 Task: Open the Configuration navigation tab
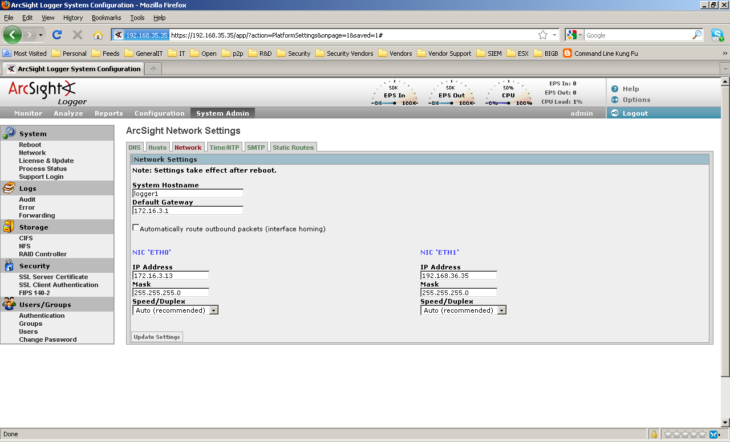(160, 113)
